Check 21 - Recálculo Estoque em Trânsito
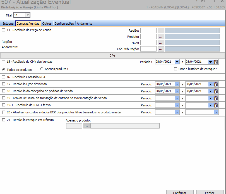 pyautogui.click(x=4, y=120)
